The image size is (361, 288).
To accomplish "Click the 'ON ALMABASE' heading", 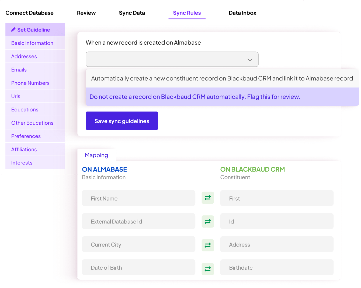I will pyautogui.click(x=104, y=169).
